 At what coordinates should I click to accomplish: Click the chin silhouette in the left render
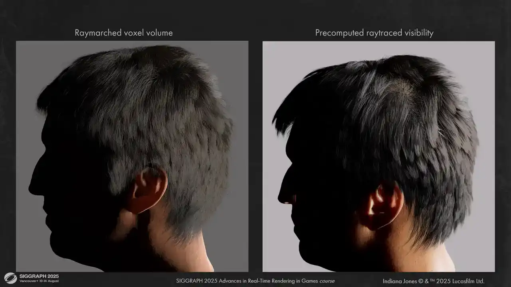pyautogui.click(x=52, y=235)
